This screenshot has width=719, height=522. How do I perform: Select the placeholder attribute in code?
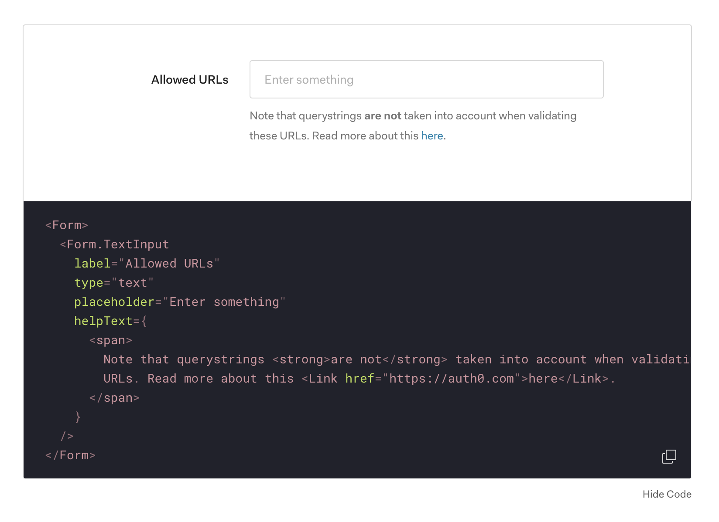click(x=114, y=302)
